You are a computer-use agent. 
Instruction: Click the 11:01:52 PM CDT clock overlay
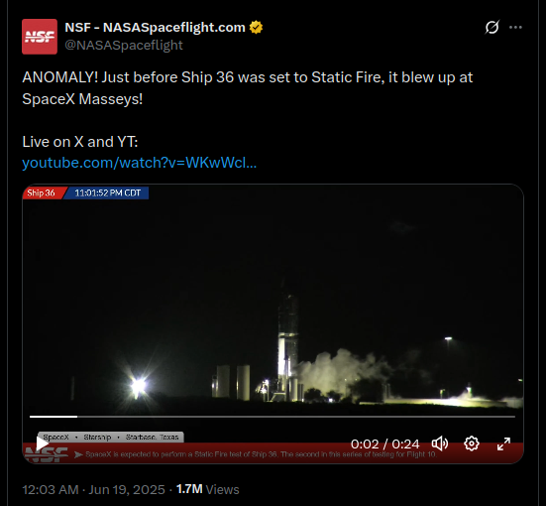coord(108,192)
